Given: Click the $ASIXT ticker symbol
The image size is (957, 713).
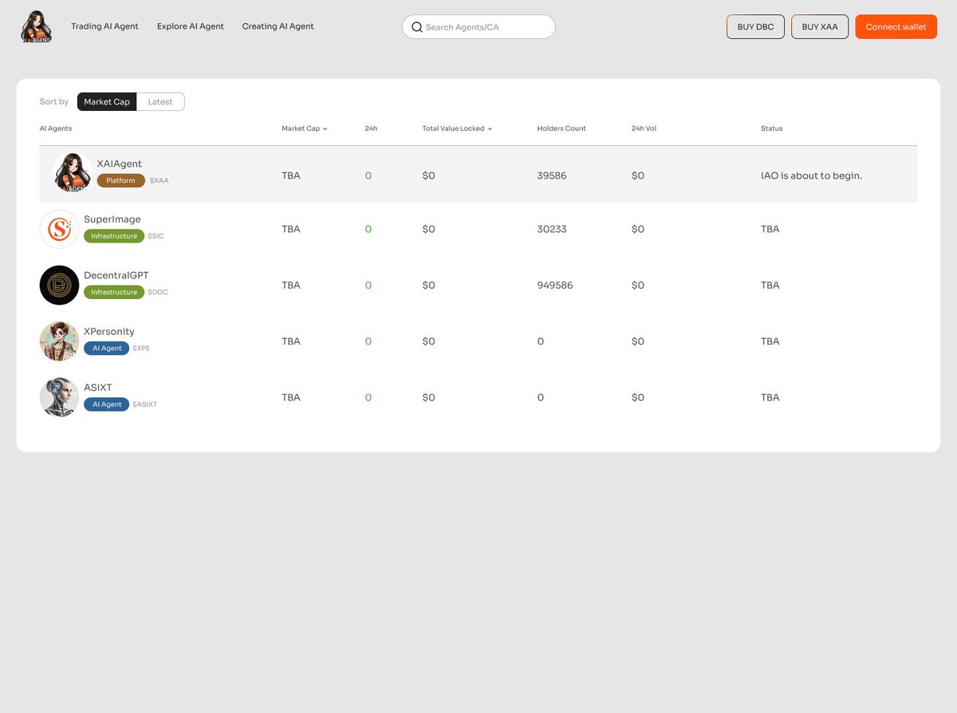Looking at the screenshot, I should coord(145,404).
